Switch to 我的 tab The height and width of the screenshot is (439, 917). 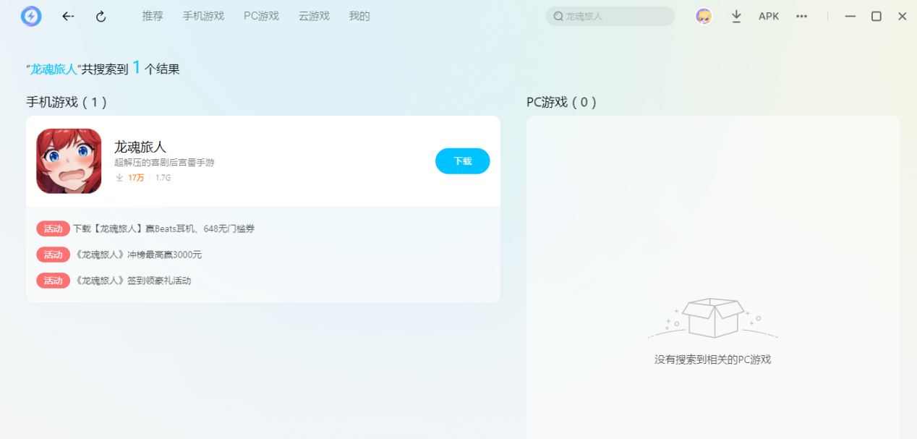359,16
